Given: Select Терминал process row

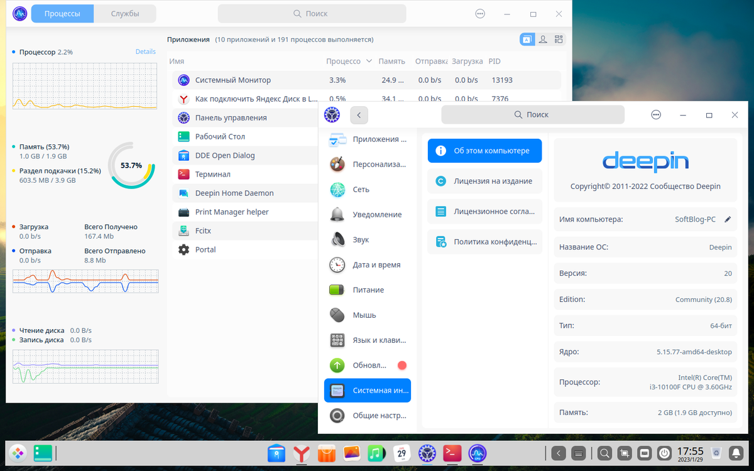Looking at the screenshot, I should [x=245, y=174].
